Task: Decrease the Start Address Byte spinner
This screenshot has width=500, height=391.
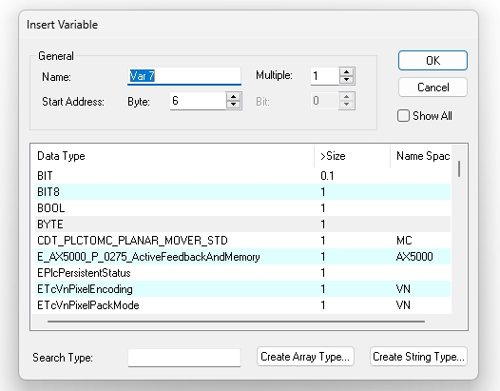Action: (234, 105)
